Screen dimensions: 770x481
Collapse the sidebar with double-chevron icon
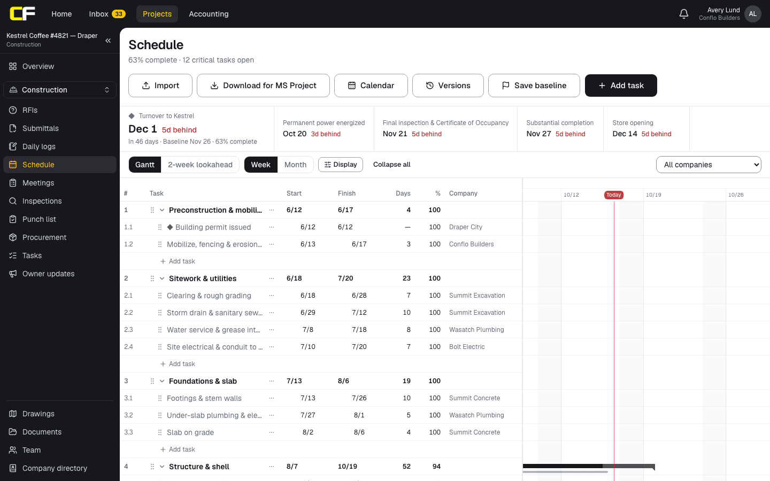pyautogui.click(x=108, y=41)
